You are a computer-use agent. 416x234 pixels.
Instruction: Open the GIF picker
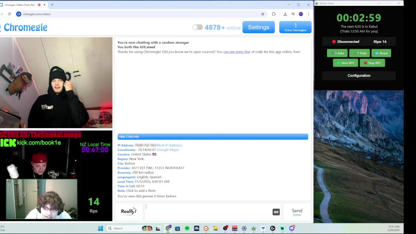276,212
